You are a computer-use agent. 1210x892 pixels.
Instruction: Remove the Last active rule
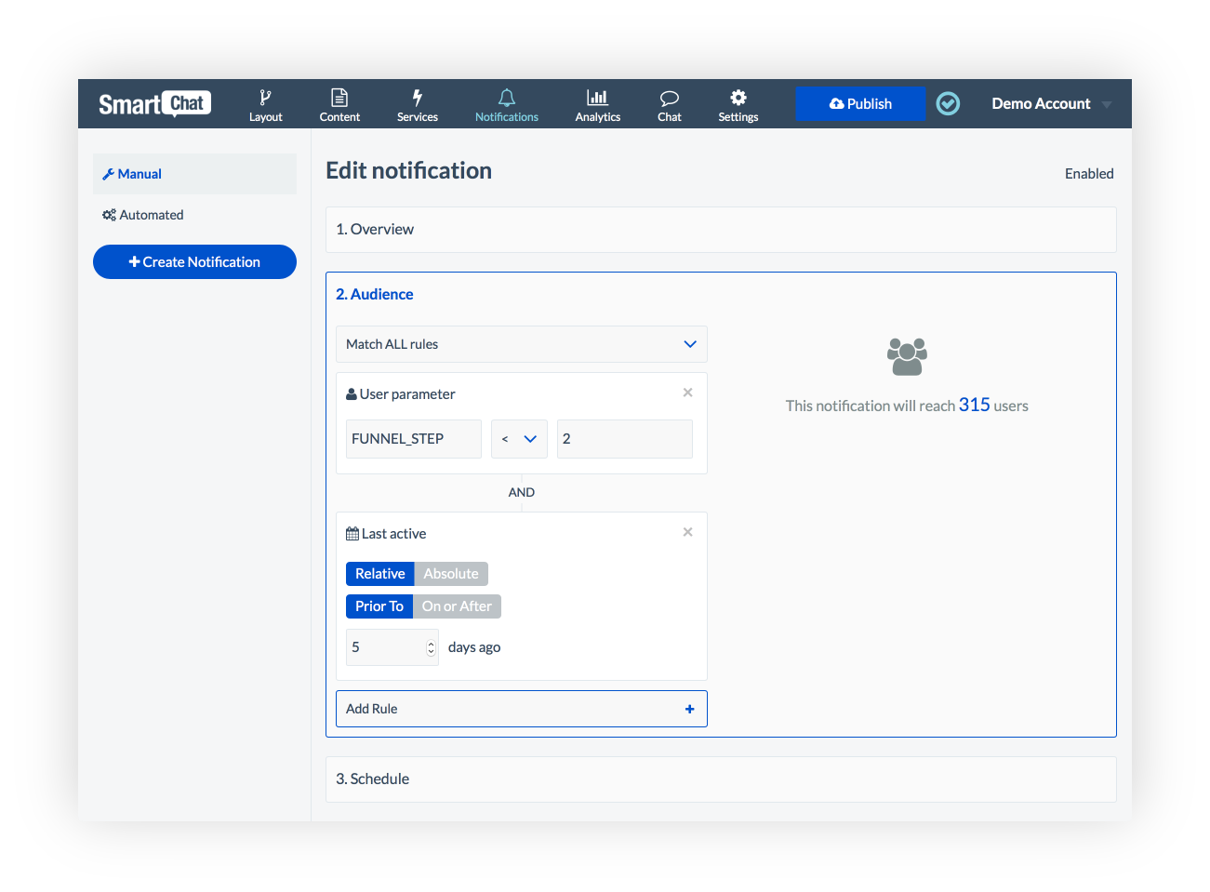pos(688,532)
